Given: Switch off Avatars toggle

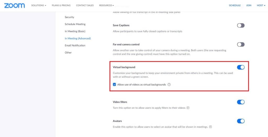Looking at the screenshot, I should 241,121.
